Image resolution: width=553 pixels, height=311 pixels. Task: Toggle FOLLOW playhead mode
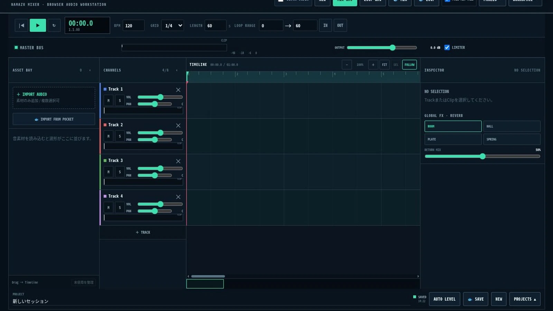pyautogui.click(x=410, y=65)
